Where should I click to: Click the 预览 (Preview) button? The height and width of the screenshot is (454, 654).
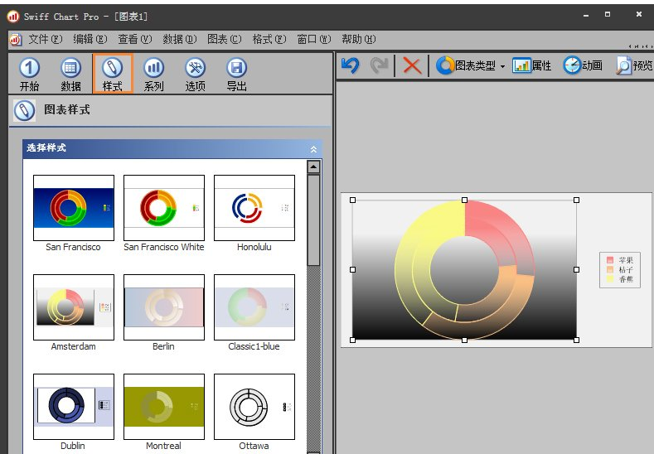634,65
